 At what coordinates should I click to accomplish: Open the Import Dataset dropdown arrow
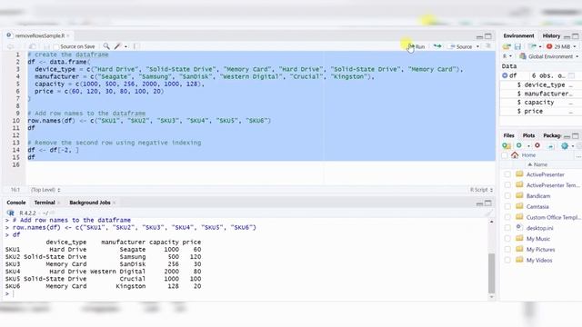point(540,46)
